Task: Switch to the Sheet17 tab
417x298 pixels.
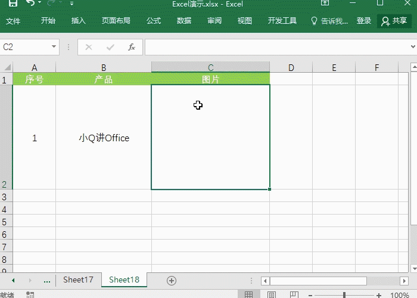Action: (78, 280)
